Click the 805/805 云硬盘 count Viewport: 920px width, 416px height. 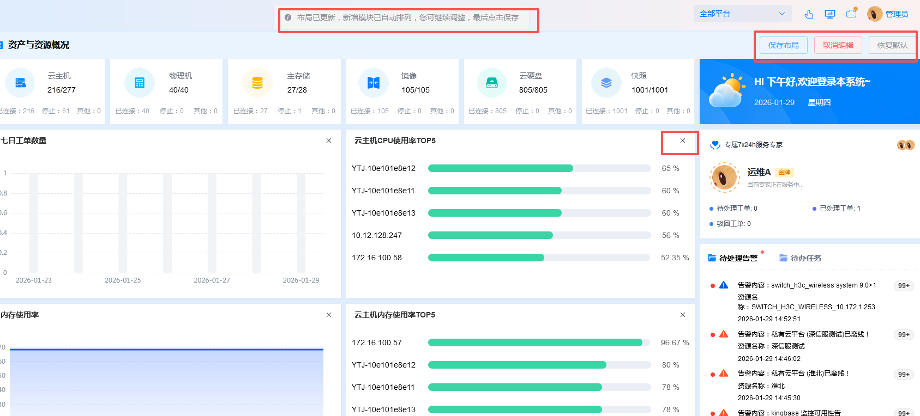click(x=533, y=90)
